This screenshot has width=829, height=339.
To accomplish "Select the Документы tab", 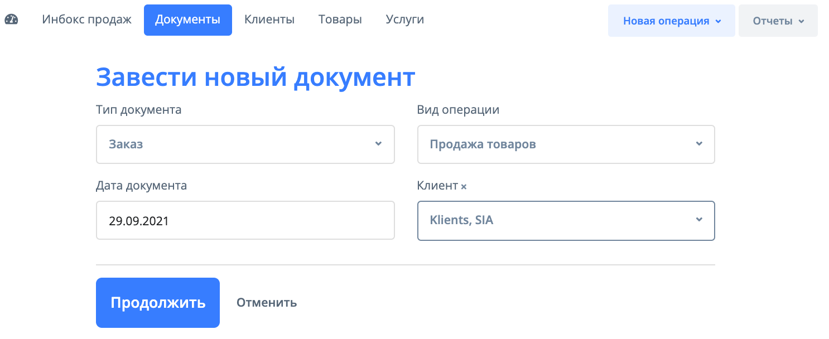I will 187,20.
